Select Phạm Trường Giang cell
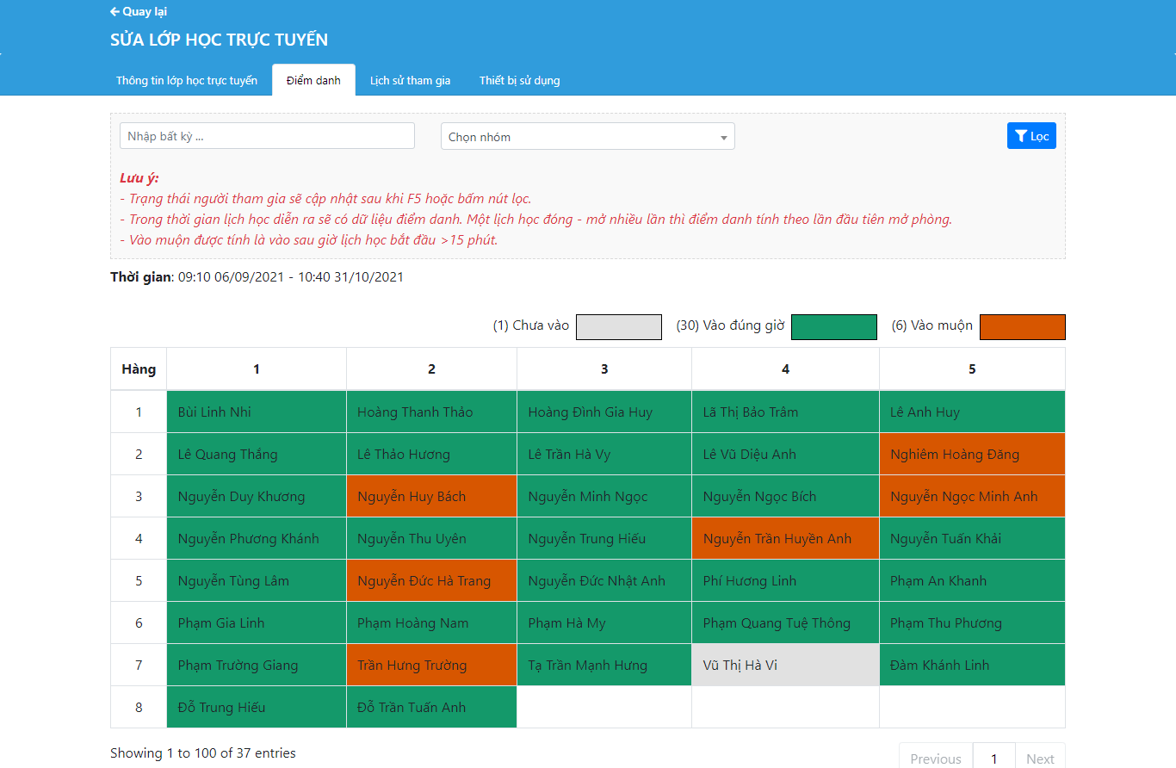This screenshot has width=1176, height=768. [x=257, y=666]
